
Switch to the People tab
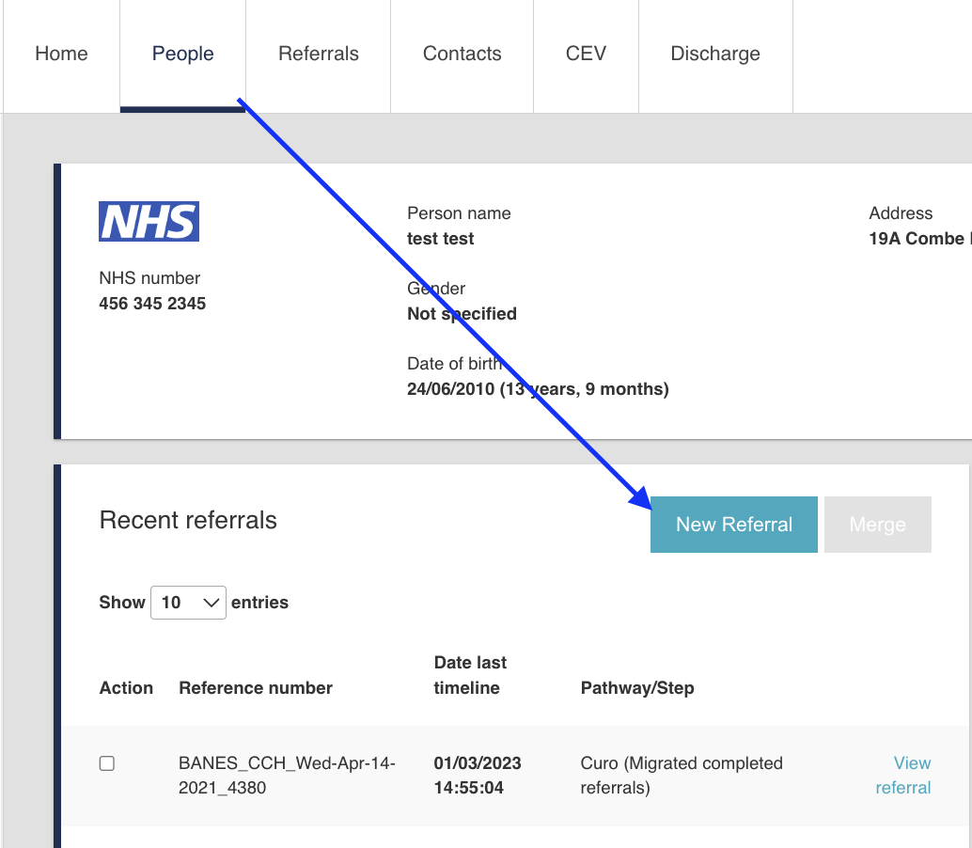click(x=183, y=55)
